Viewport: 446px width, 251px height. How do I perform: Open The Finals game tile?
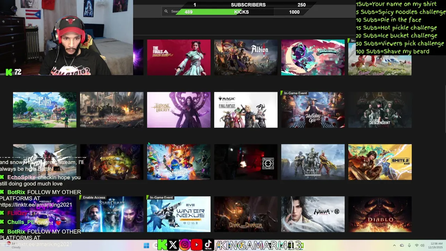(179, 57)
